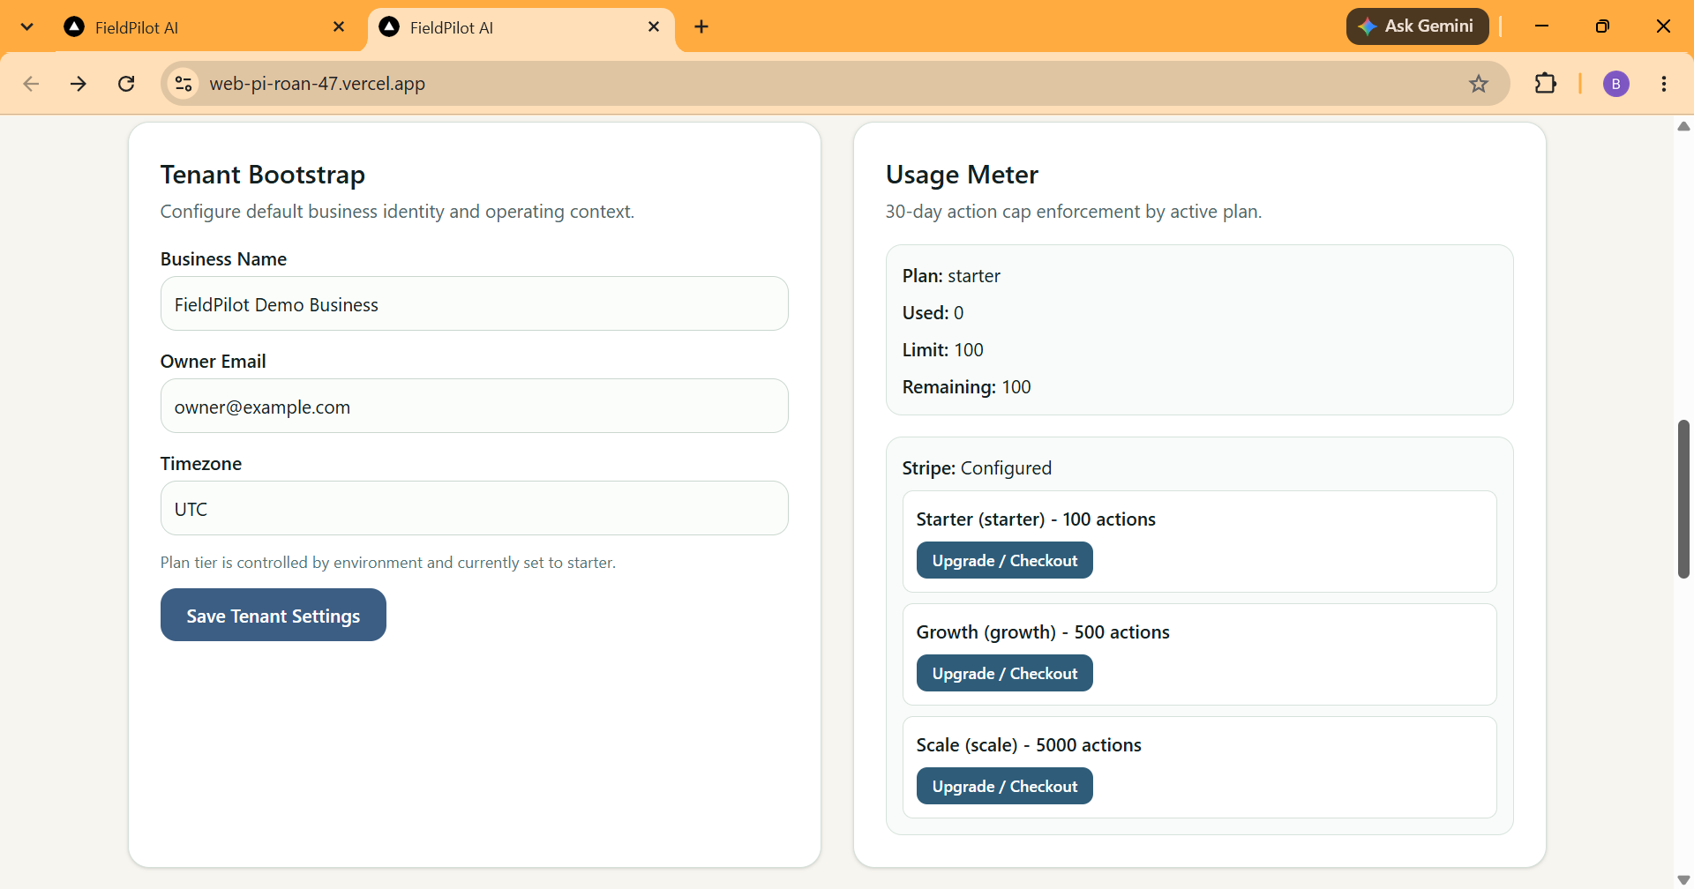The width and height of the screenshot is (1694, 889).
Task: Click the Ask Gemini button
Action: tap(1417, 26)
